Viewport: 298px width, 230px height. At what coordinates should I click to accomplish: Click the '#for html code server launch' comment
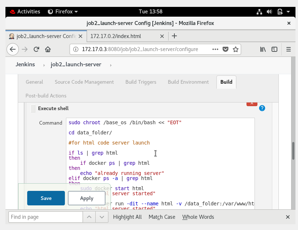point(109,143)
